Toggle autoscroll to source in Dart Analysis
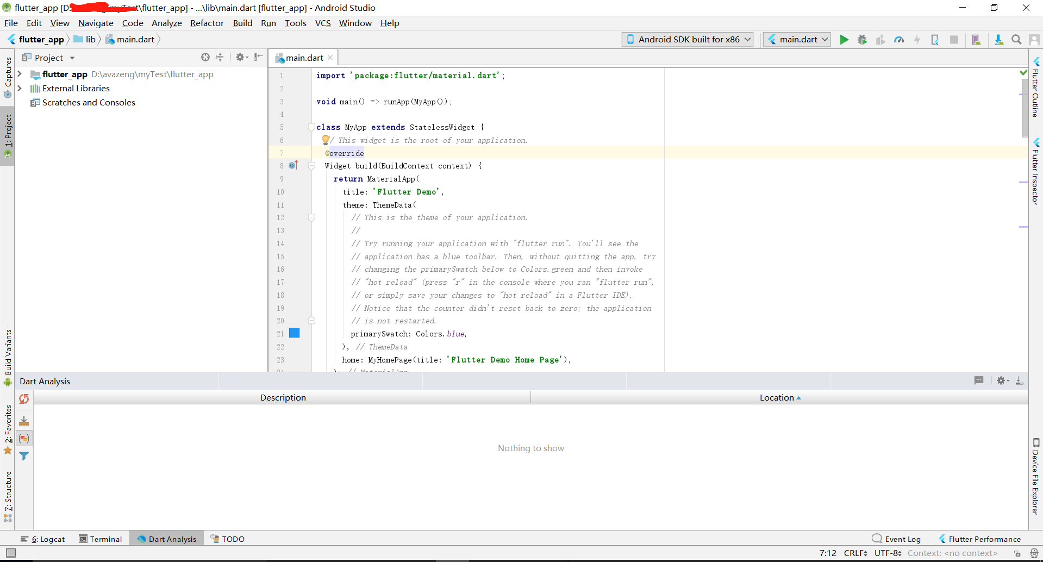 tap(24, 421)
